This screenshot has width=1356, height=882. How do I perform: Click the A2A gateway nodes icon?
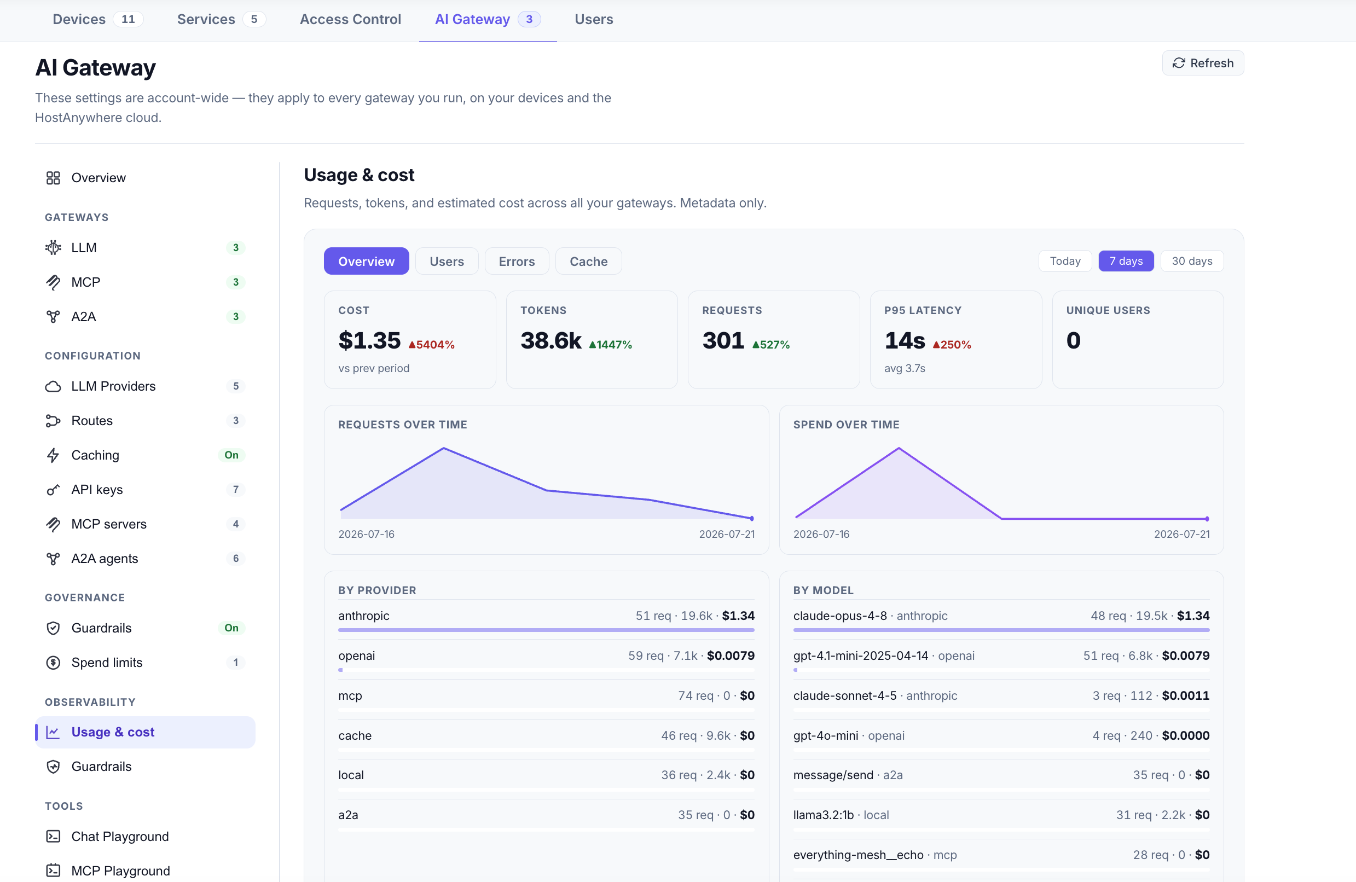[53, 317]
